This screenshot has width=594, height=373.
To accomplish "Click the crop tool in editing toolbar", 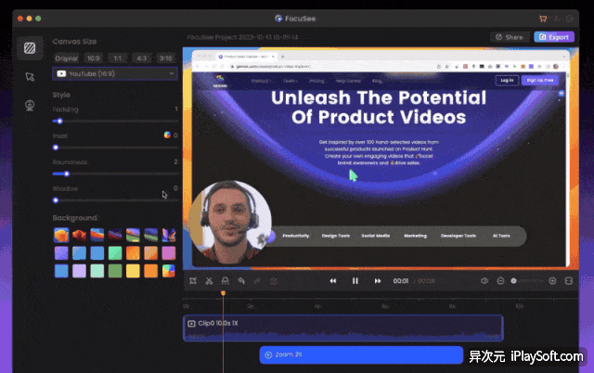I will [x=193, y=281].
